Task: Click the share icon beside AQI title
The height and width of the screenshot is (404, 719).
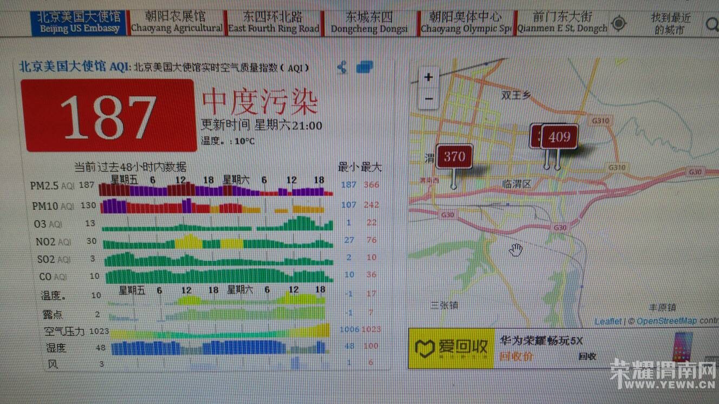Action: (342, 68)
